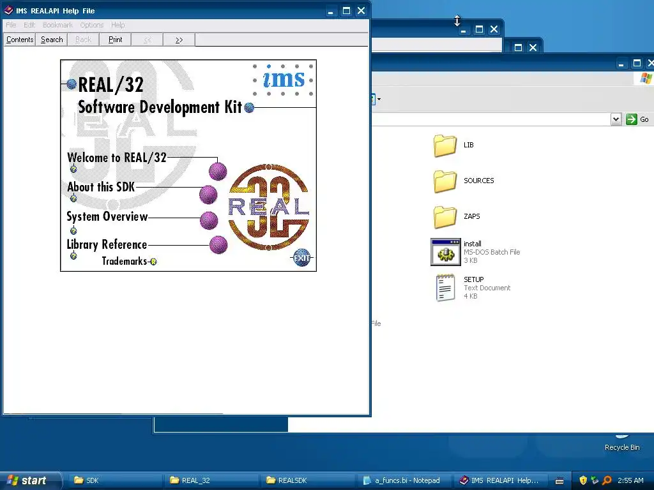This screenshot has height=490, width=654.
Task: Click purple sphere beside Welcome to REAL/32
Action: coord(218,171)
